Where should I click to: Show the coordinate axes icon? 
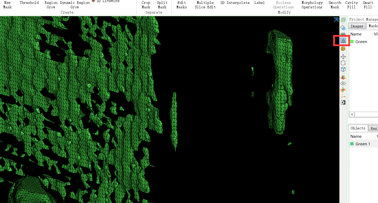343,96
